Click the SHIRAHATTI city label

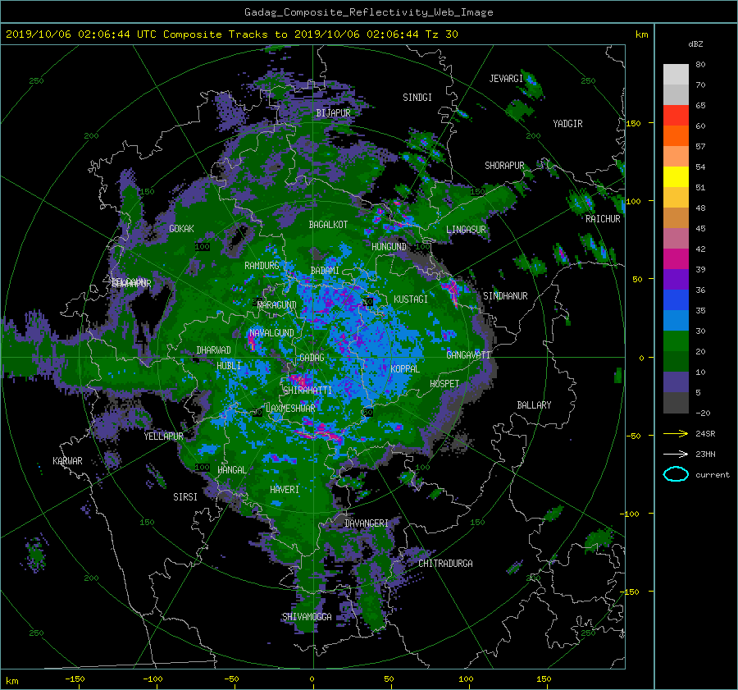(307, 391)
